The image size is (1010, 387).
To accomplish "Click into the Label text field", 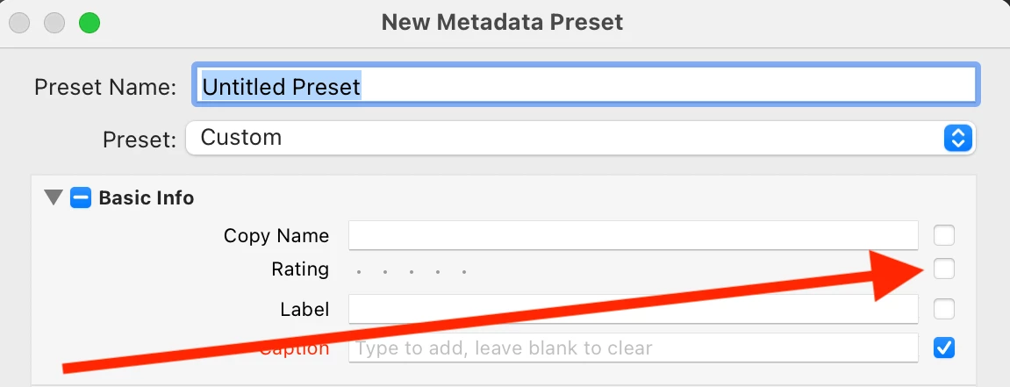I will [633, 309].
